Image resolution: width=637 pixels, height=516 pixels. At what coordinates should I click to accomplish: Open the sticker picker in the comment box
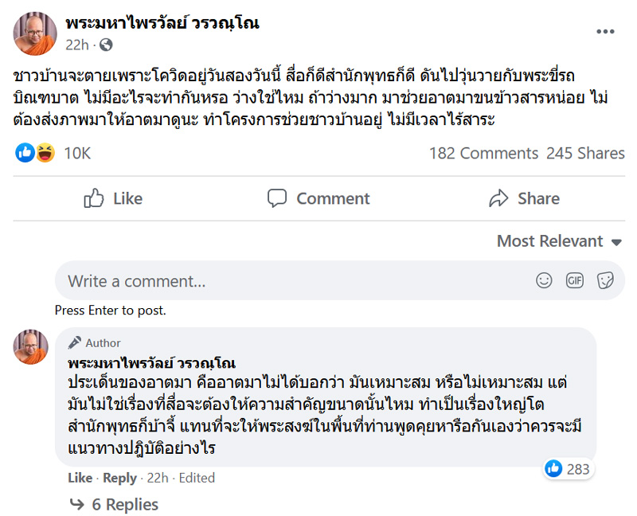tap(604, 280)
